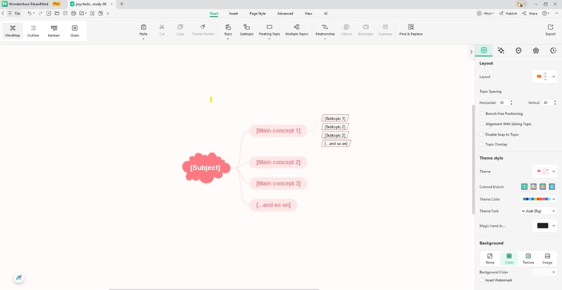The height and width of the screenshot is (290, 562).
Task: Open the Insert ribbon tab
Action: (x=233, y=14)
